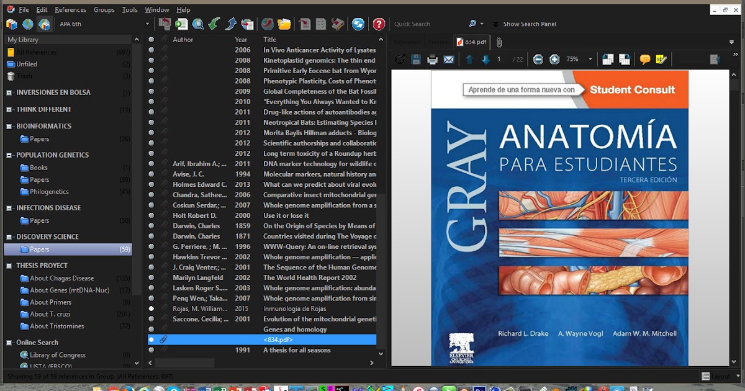Open the Groups menu

click(x=104, y=10)
